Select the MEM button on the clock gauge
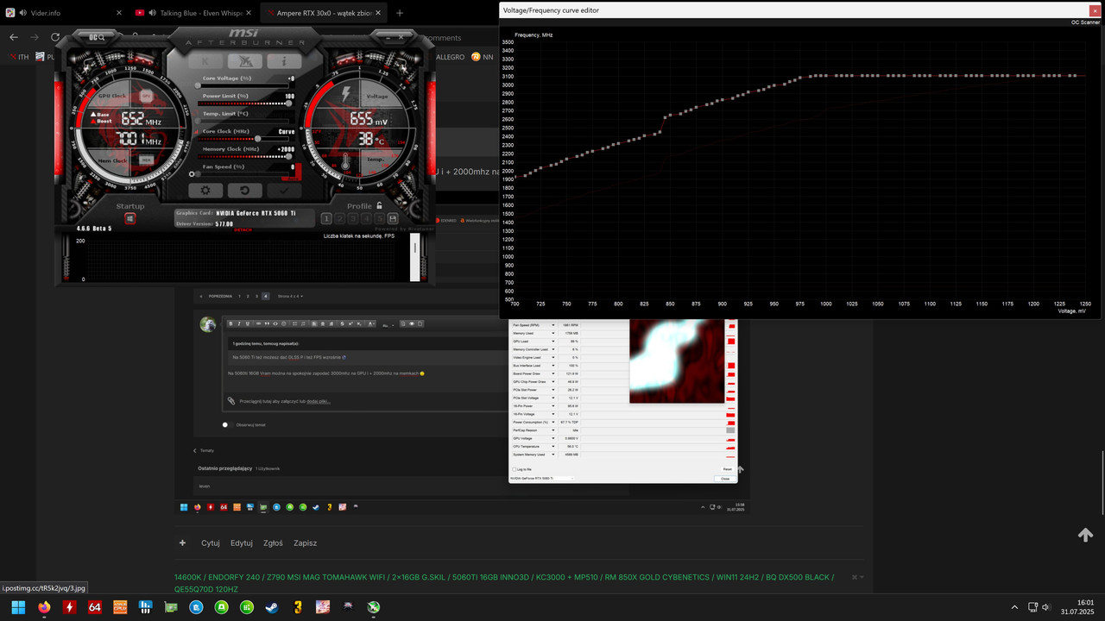1105x621 pixels. [147, 160]
